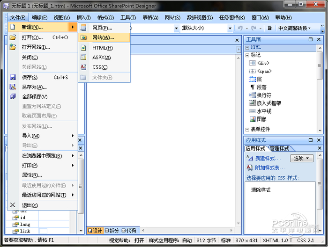Screen dimensions: 328x247
Task: Click the toolbox panel vertical scrollbar
Action: 320,89
